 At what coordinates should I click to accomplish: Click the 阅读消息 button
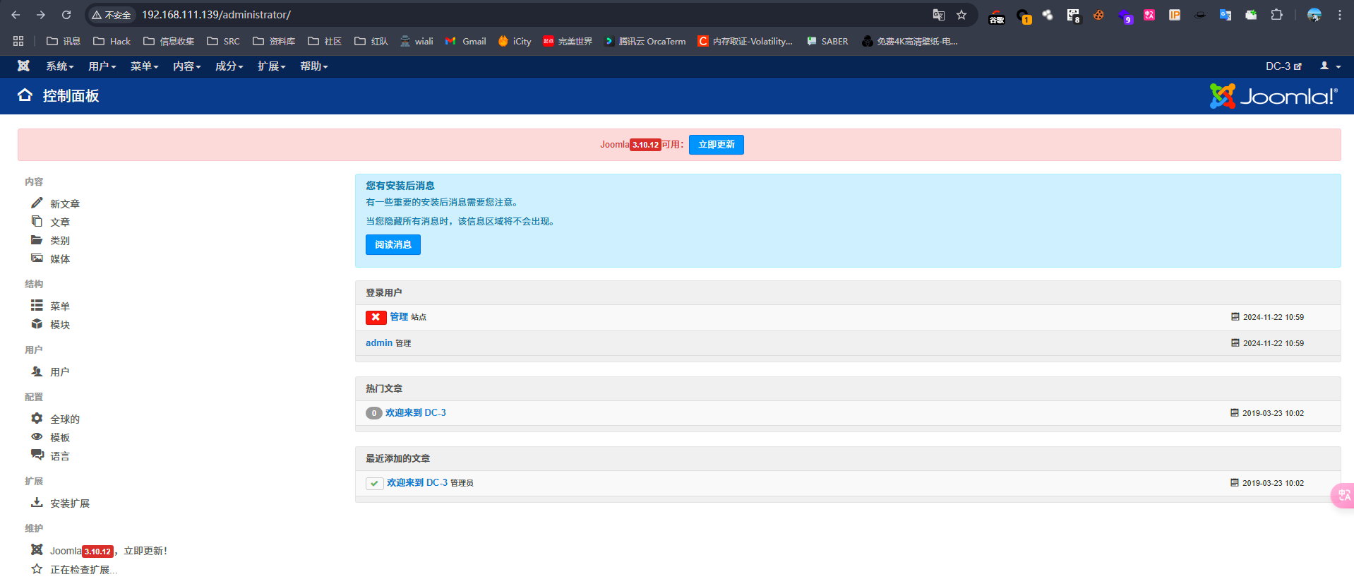(x=393, y=245)
